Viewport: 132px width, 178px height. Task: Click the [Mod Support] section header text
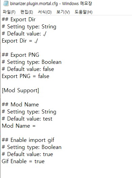click(21, 91)
